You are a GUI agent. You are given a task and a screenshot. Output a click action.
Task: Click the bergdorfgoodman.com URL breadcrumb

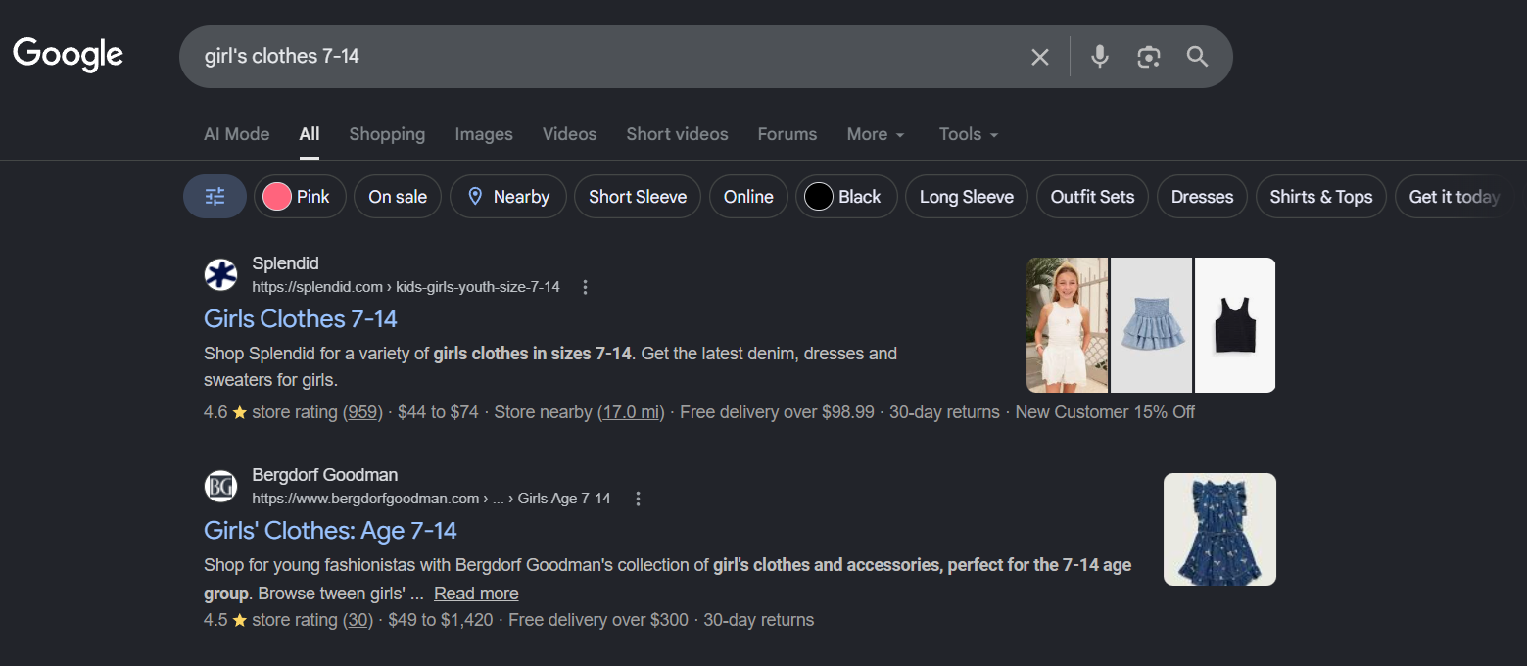click(x=431, y=499)
